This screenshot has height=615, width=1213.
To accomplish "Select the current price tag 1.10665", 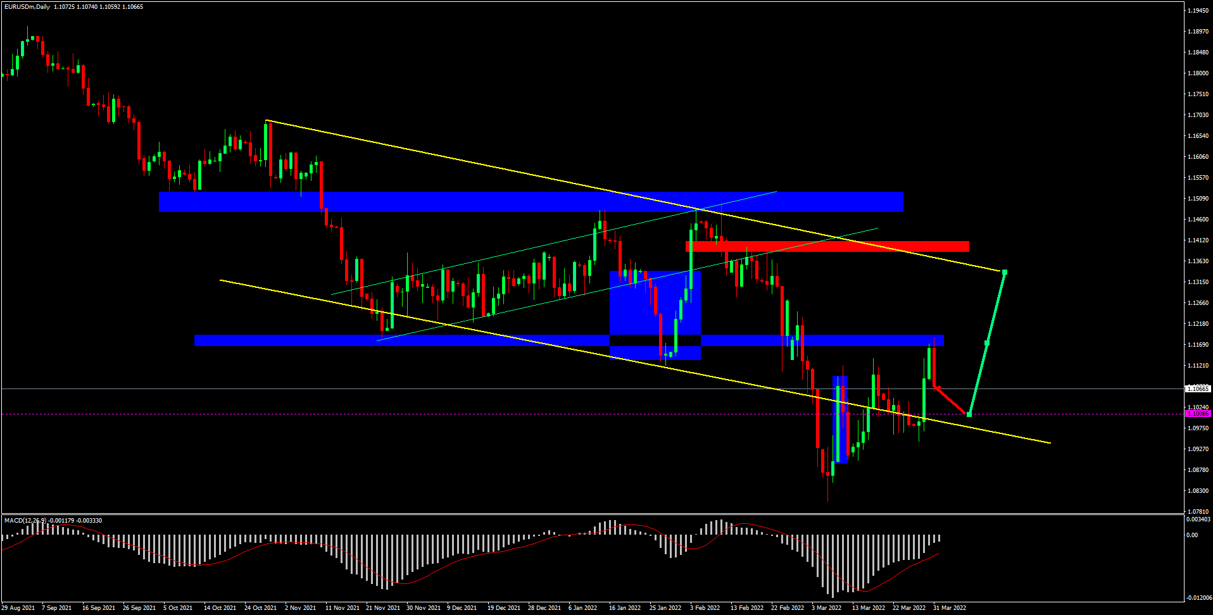I will click(x=1198, y=388).
